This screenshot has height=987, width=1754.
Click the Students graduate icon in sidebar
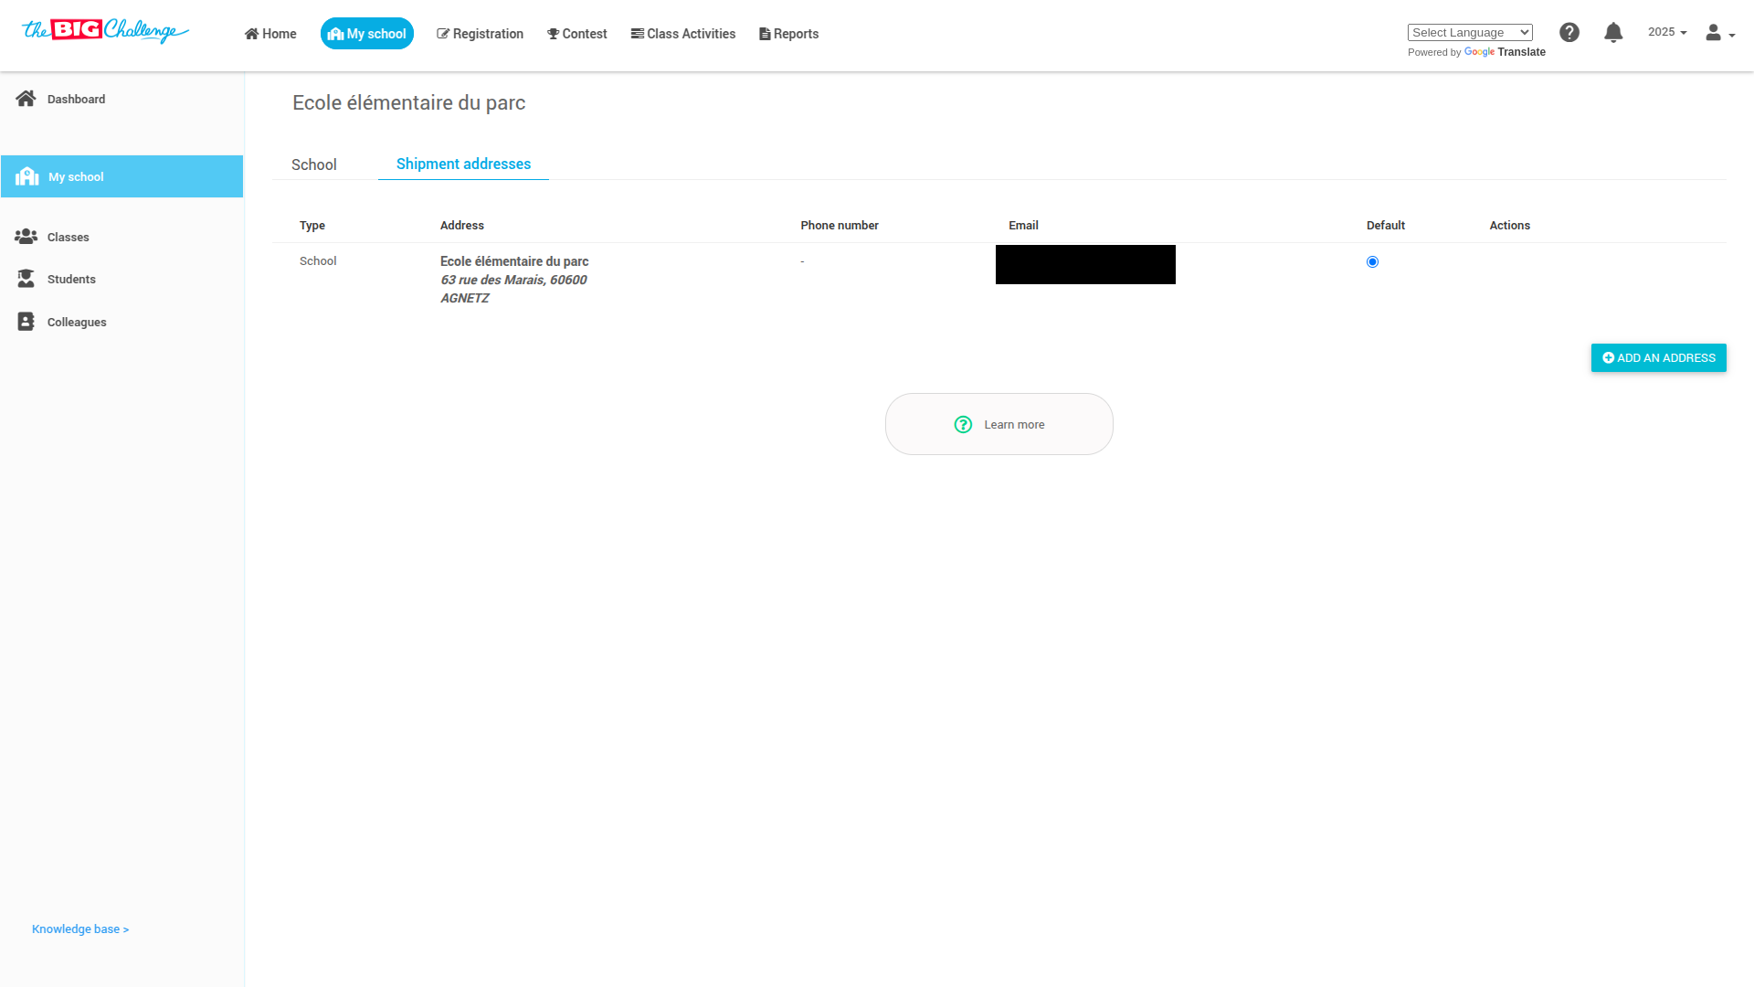pos(26,279)
